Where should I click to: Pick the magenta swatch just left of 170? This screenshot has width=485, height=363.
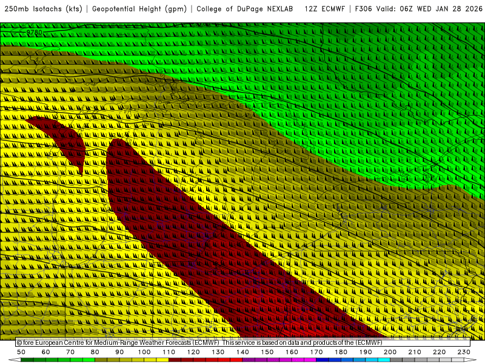pos(310,359)
